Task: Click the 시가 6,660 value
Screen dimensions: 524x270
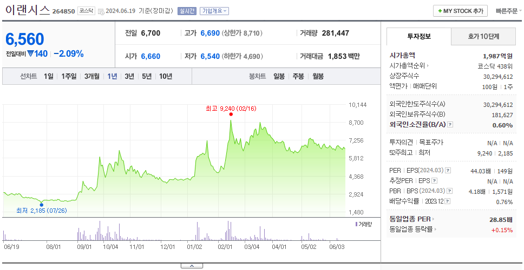Action: pos(150,56)
